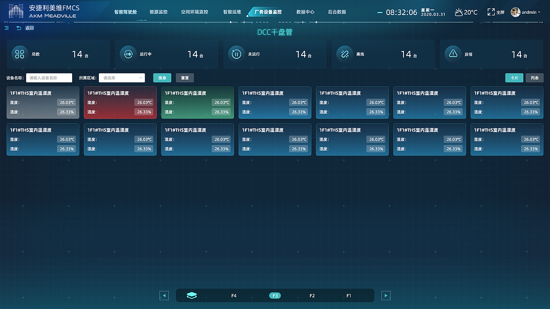Click the 2020.03.31 date text

[433, 14]
